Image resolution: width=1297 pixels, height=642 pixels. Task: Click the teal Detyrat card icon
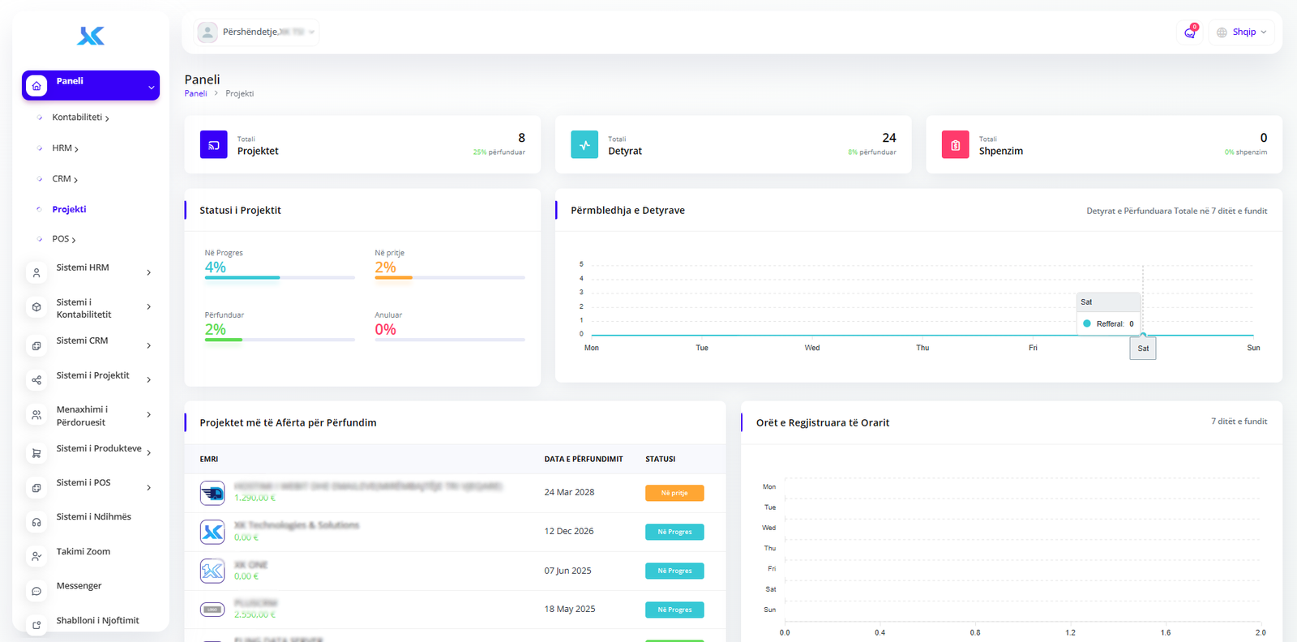point(584,144)
